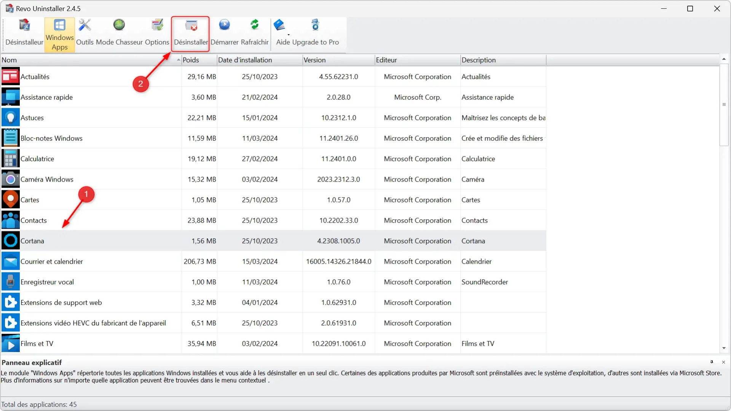Select the Calculatrice entry name

coord(37,159)
